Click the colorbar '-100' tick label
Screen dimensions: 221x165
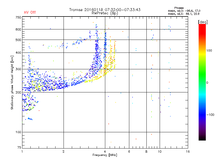pyautogui.click(x=210, y=115)
